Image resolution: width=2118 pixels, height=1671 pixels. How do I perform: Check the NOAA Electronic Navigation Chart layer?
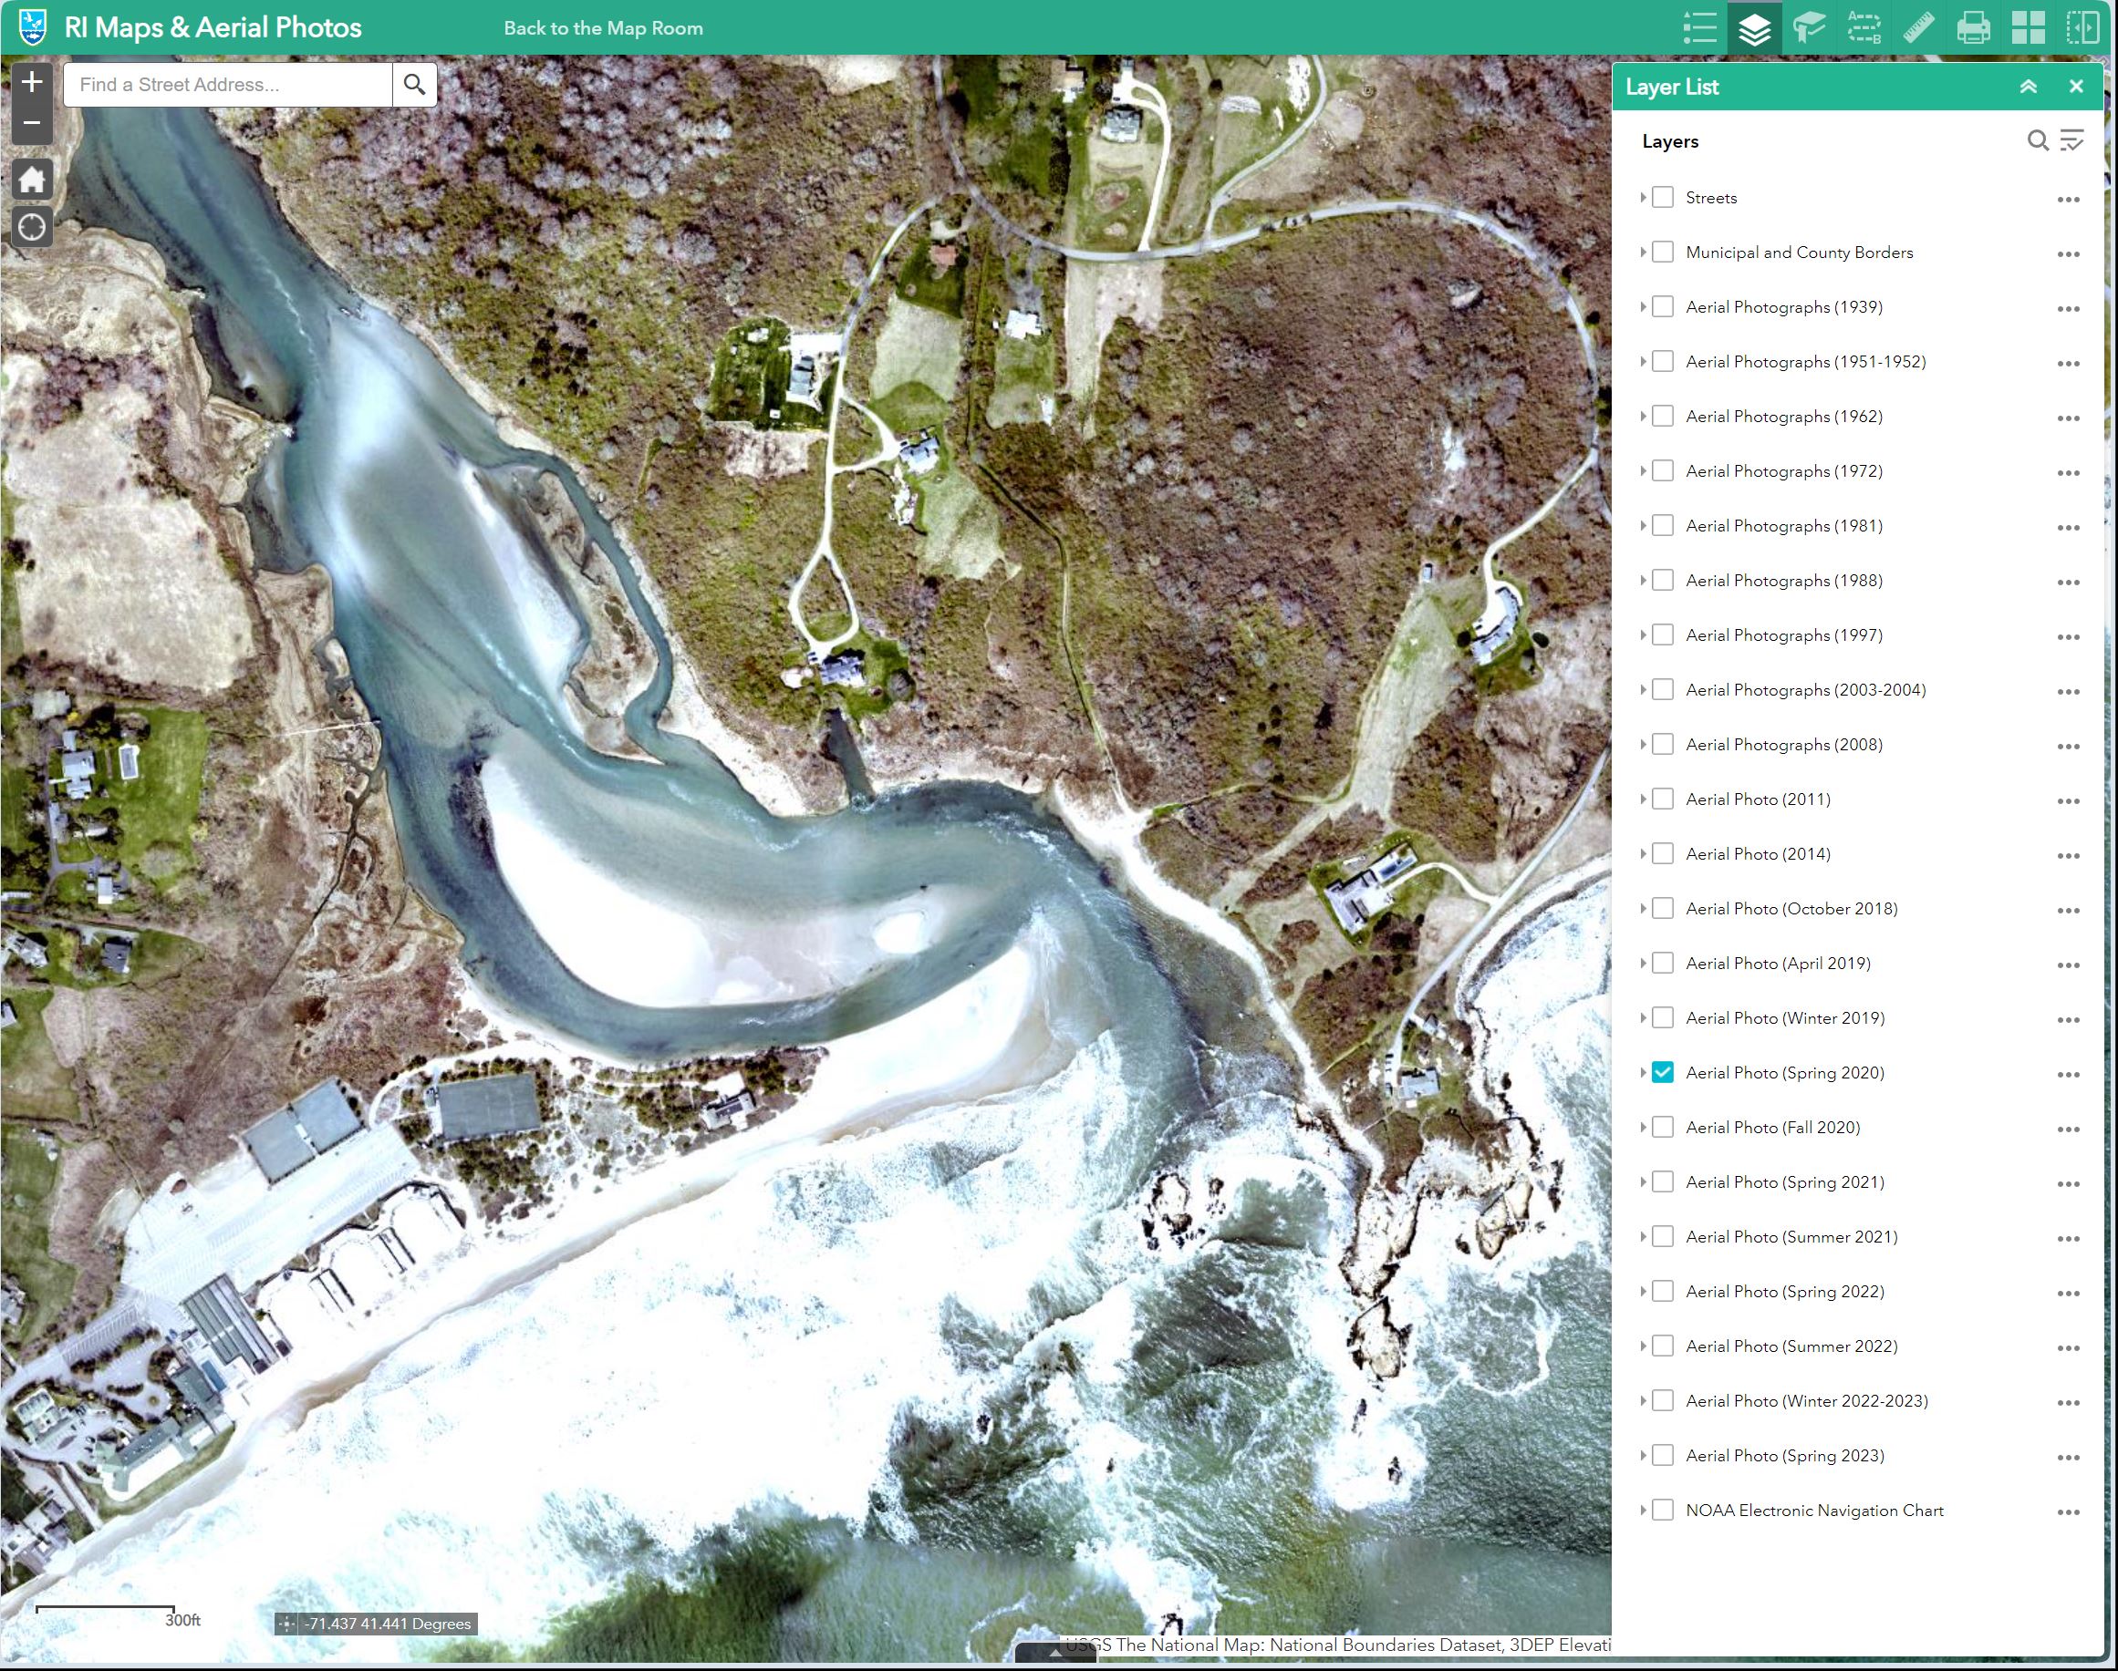(x=1662, y=1510)
